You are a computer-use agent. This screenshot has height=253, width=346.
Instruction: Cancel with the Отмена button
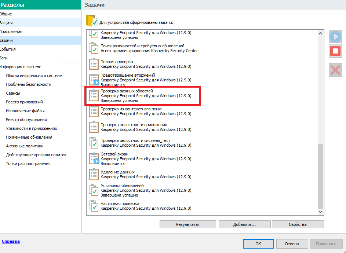point(292,244)
